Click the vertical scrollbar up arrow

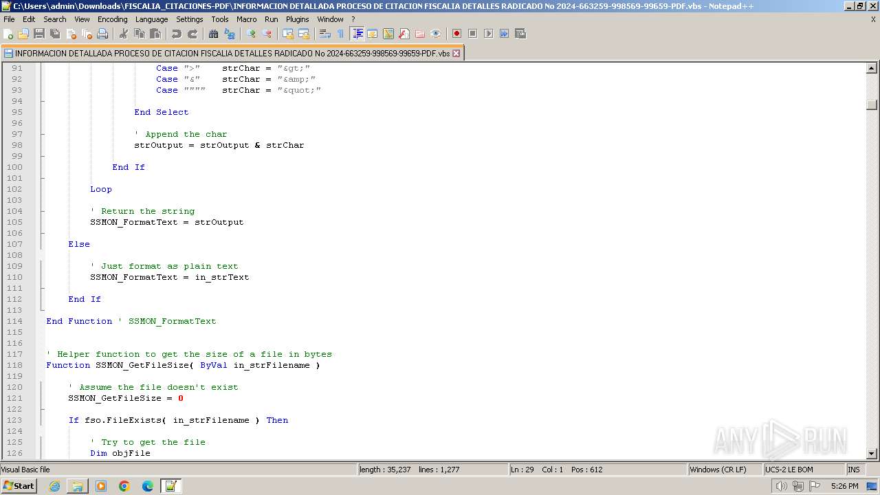click(872, 68)
